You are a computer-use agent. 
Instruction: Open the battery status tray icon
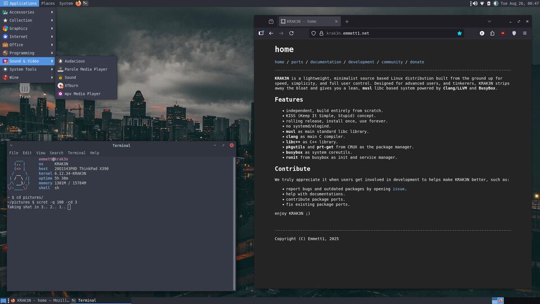coord(488,3)
